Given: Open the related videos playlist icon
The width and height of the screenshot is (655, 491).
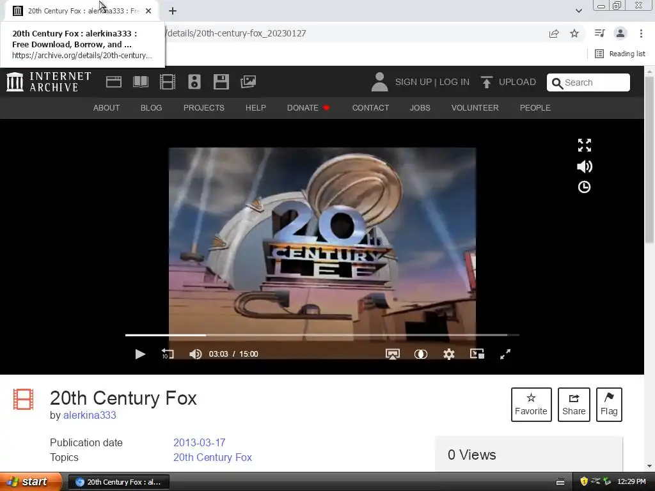Looking at the screenshot, I should click(x=477, y=354).
